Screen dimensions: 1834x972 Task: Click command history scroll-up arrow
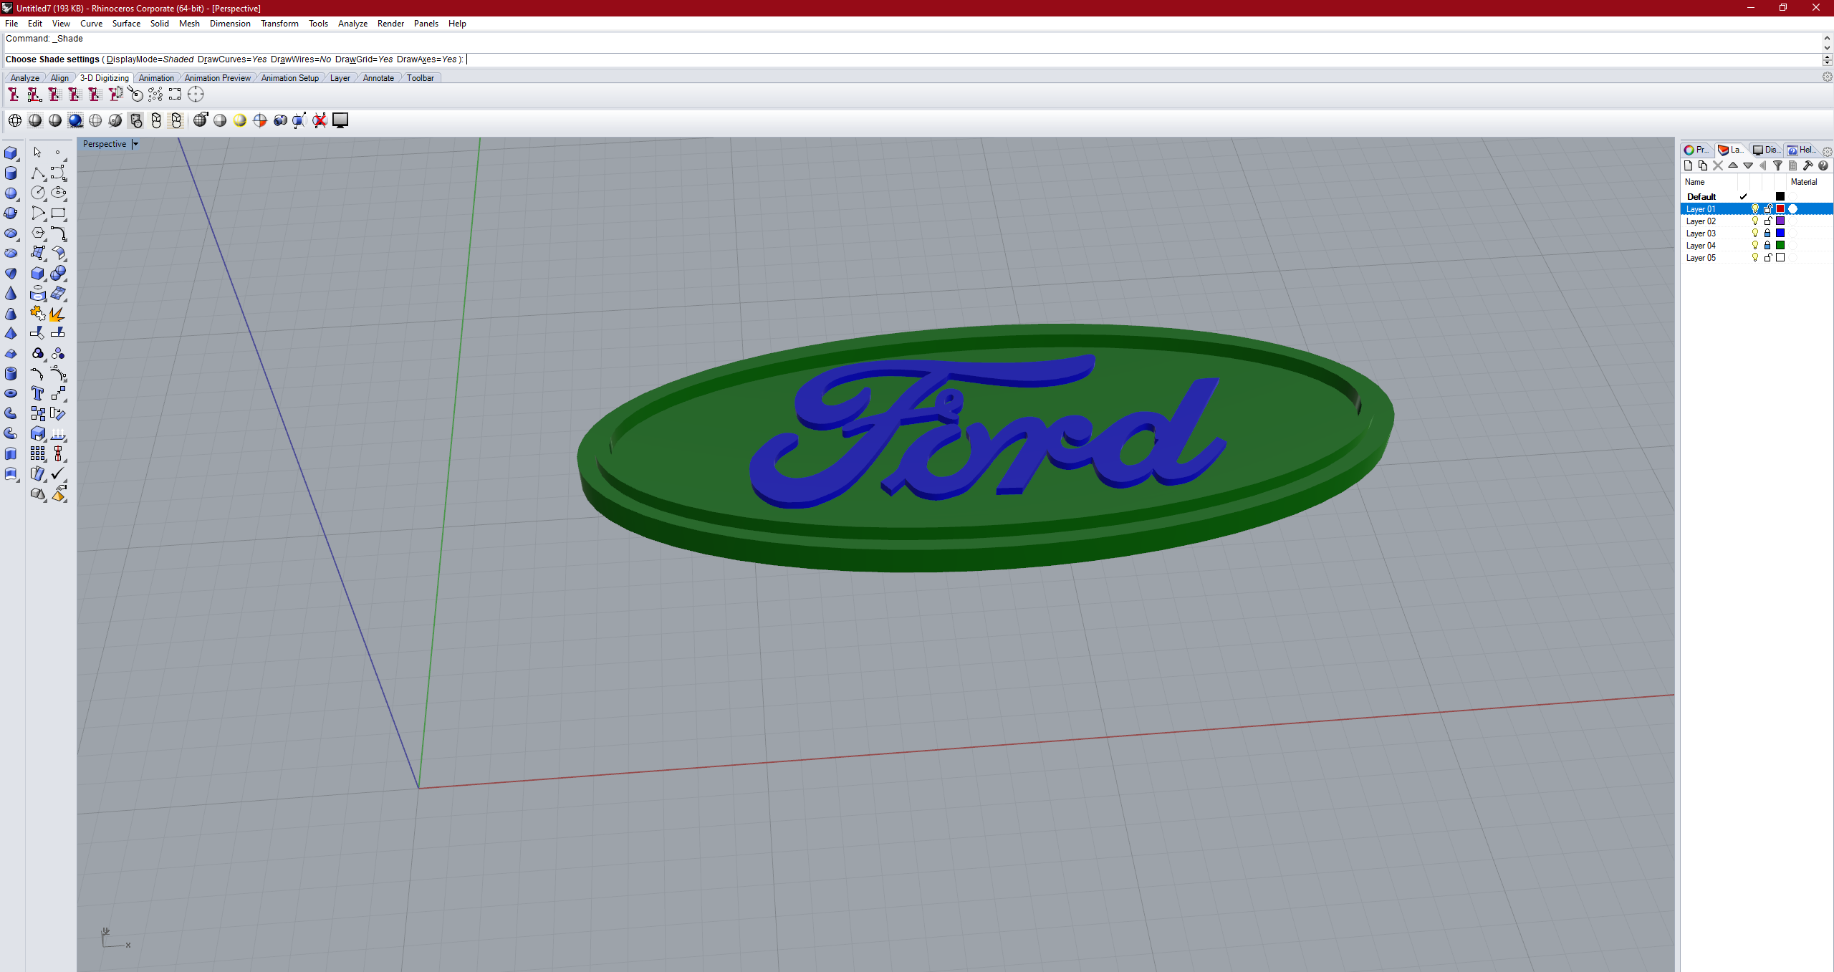[1827, 37]
